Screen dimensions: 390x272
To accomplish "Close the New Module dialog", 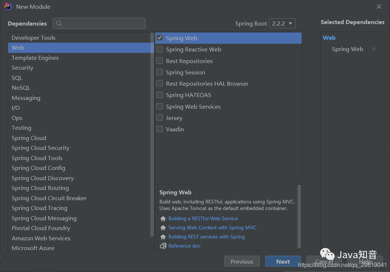I will click(x=379, y=7).
